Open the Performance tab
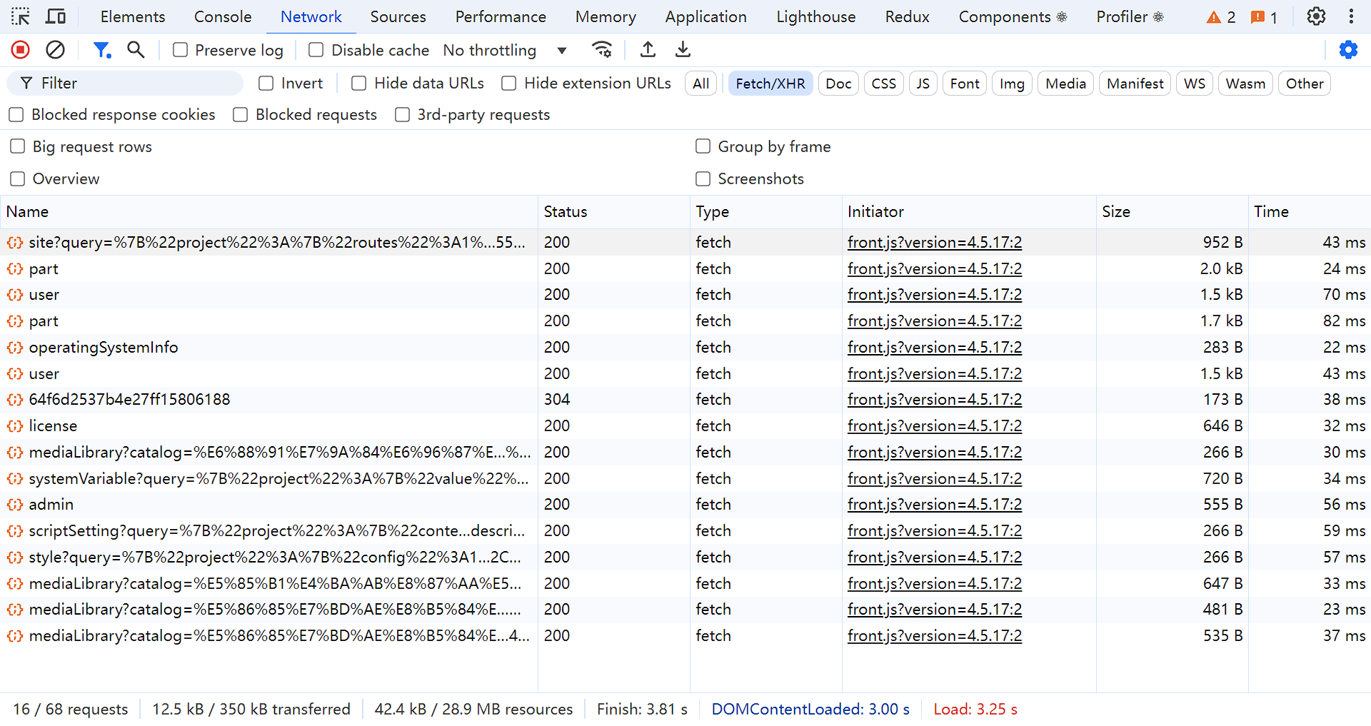 coord(501,16)
